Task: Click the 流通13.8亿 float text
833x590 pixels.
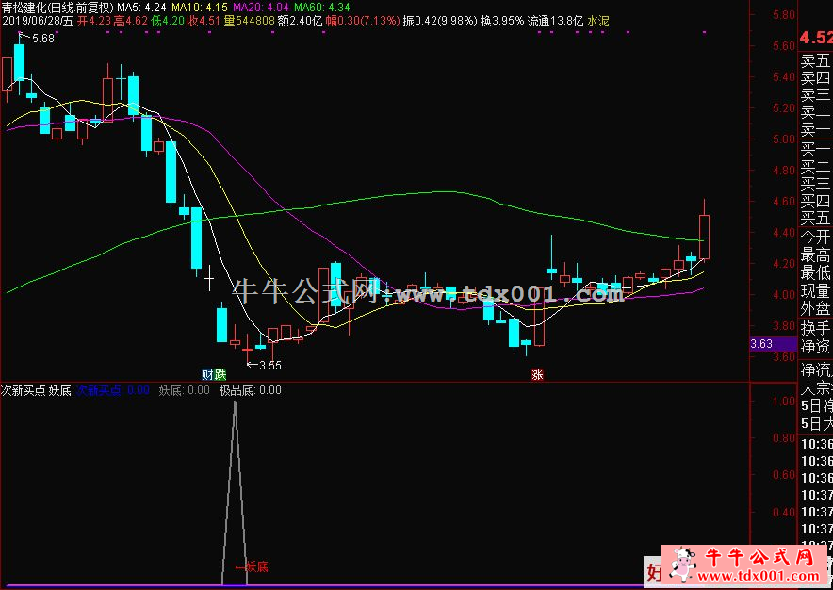Action: click(x=555, y=21)
